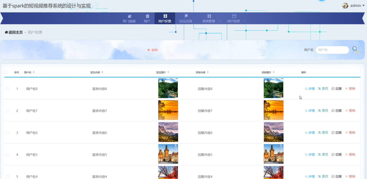Open the 用户 menu item

click(x=147, y=18)
